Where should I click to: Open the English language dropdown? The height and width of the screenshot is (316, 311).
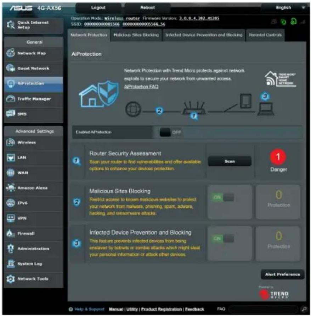[x=285, y=8]
